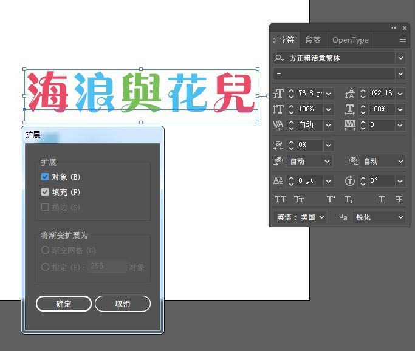Click the insert spacing left icon

[x=278, y=161]
